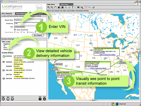The width and height of the screenshot is (141, 106).
Task: Click the Toyota icon beside 03/09/04 entry
Action: 4,62
